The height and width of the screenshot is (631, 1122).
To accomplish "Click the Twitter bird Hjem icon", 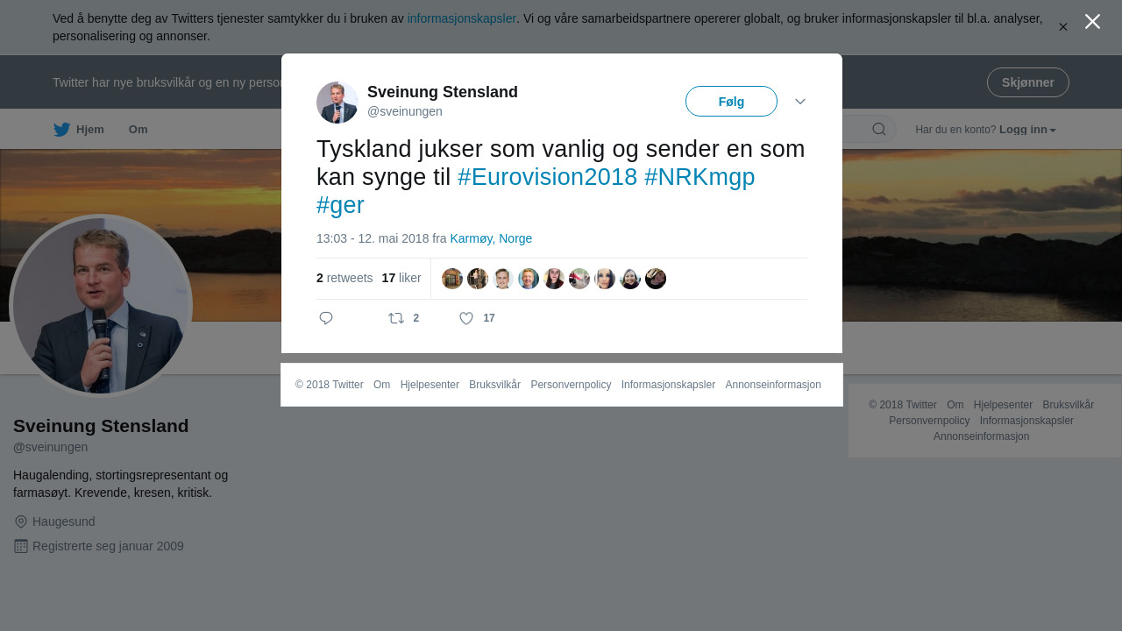I will (x=61, y=130).
